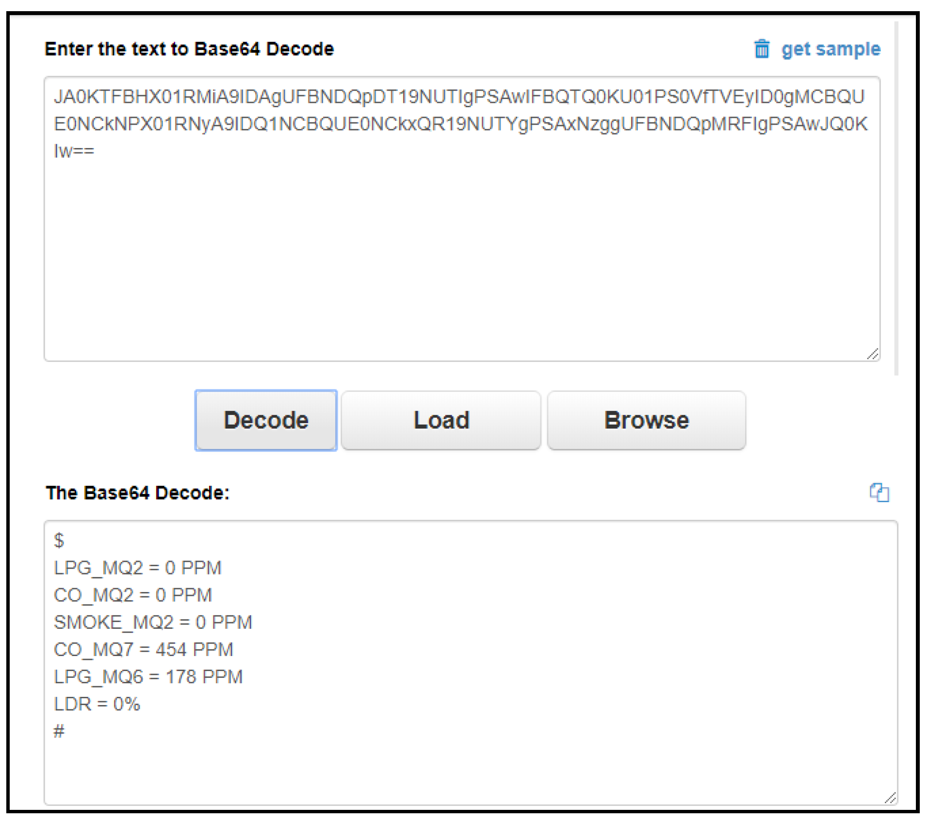Image resolution: width=928 pixels, height=822 pixels.
Task: Click the 'LDR = 0%' output line
Action: click(x=97, y=704)
